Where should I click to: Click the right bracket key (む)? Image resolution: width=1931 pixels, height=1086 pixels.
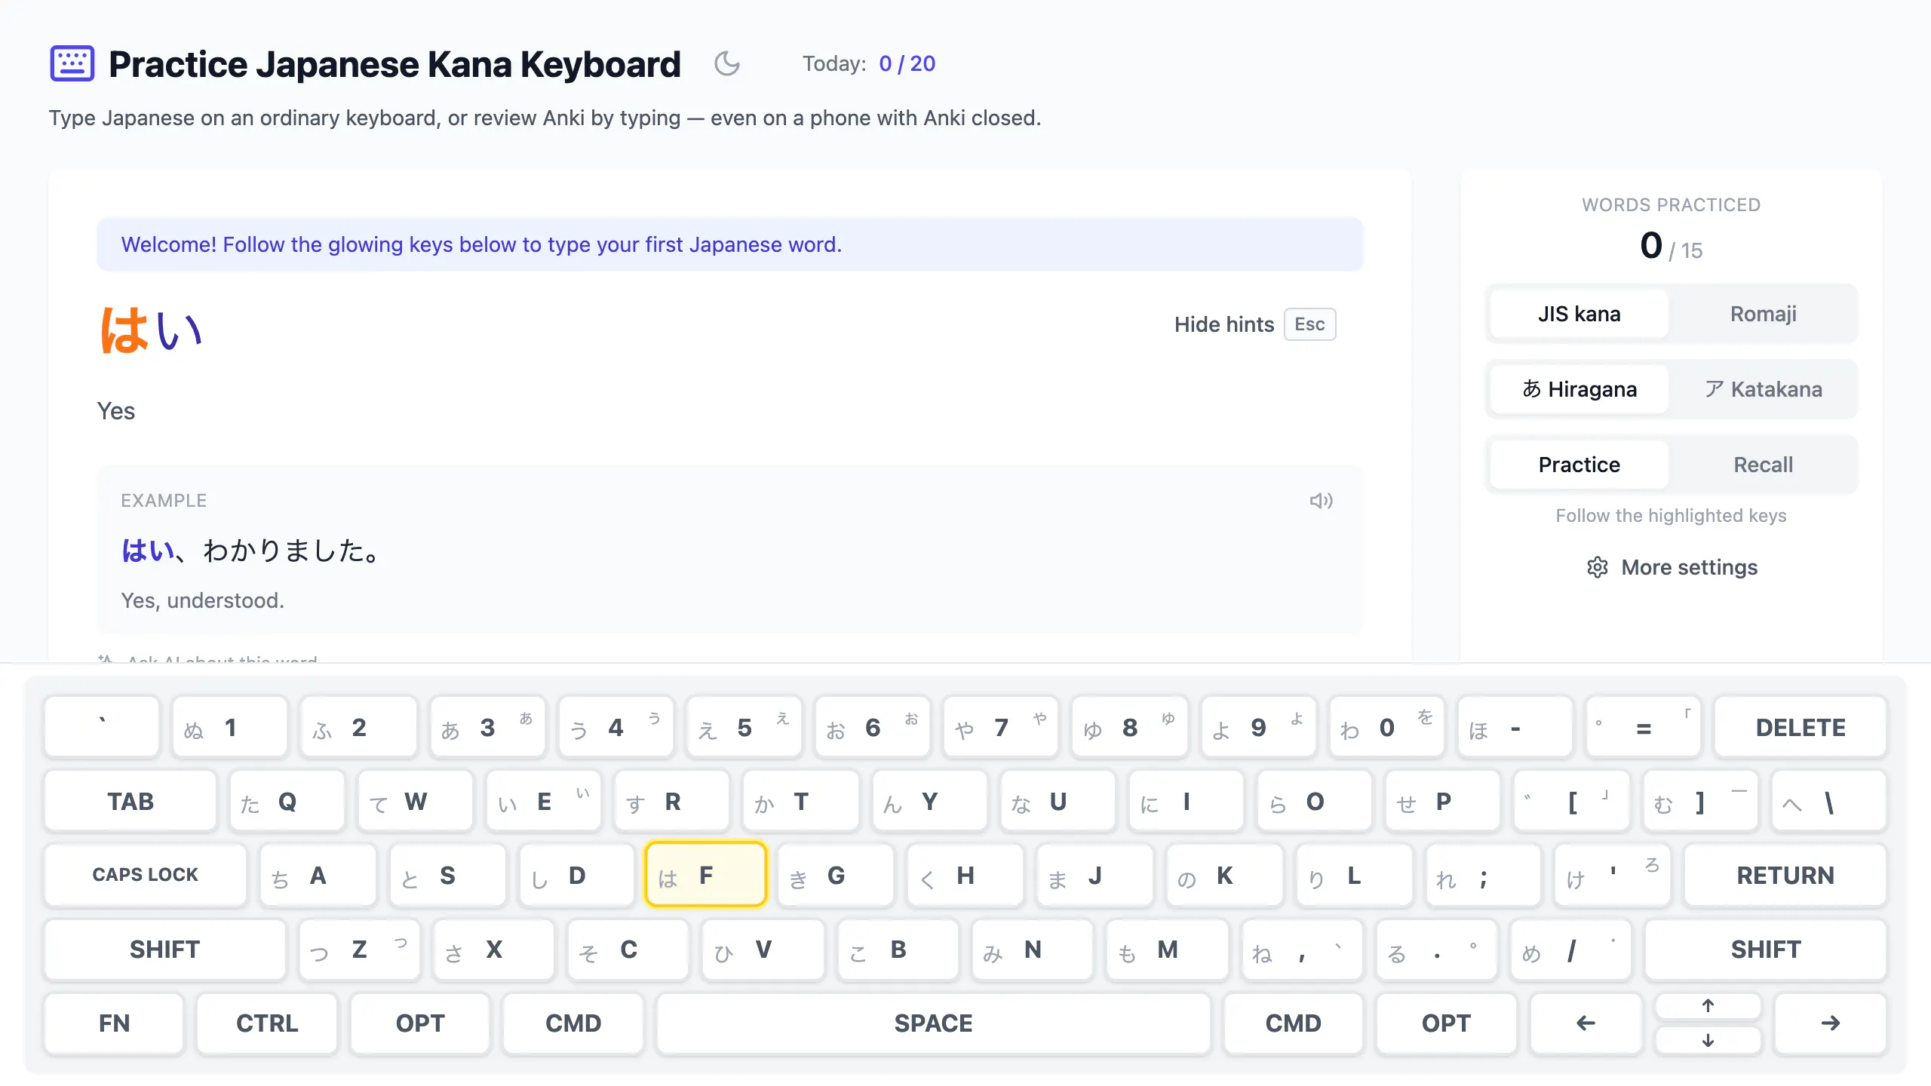[1700, 802]
